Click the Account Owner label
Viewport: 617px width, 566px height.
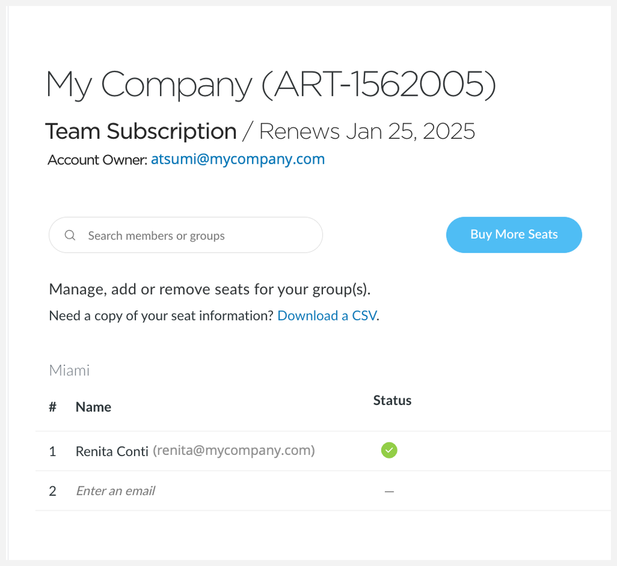[97, 160]
